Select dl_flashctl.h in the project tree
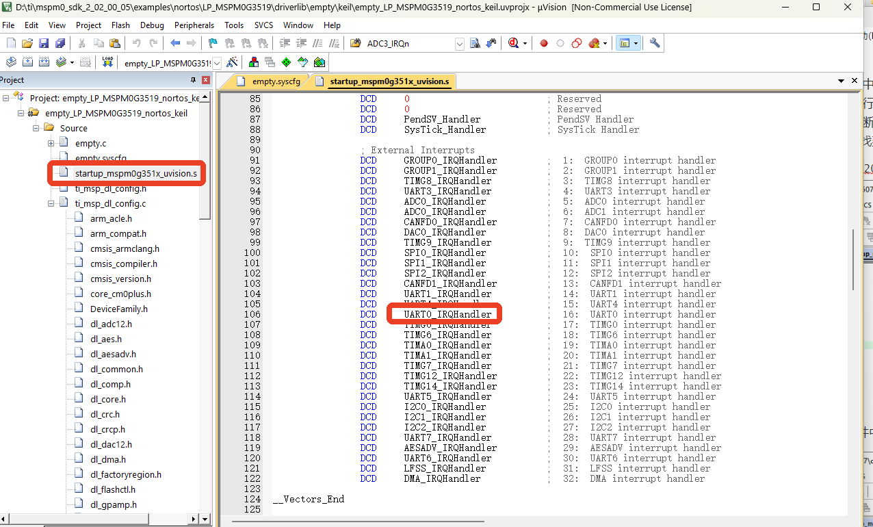This screenshot has width=873, height=527. tap(113, 489)
